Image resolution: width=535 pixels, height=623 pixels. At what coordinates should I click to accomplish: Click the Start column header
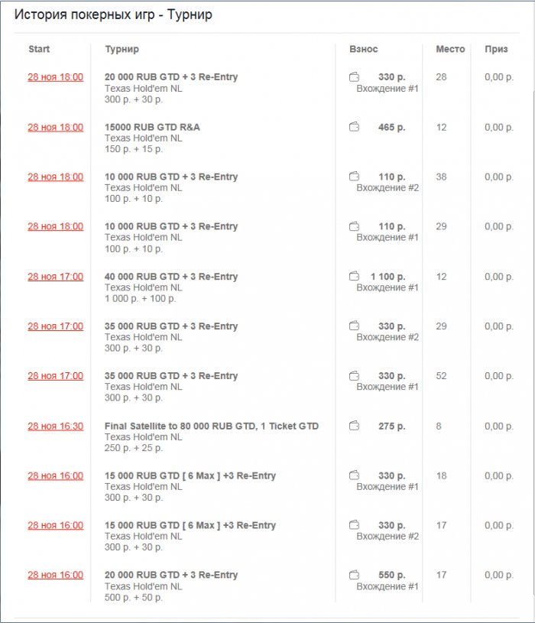point(39,49)
